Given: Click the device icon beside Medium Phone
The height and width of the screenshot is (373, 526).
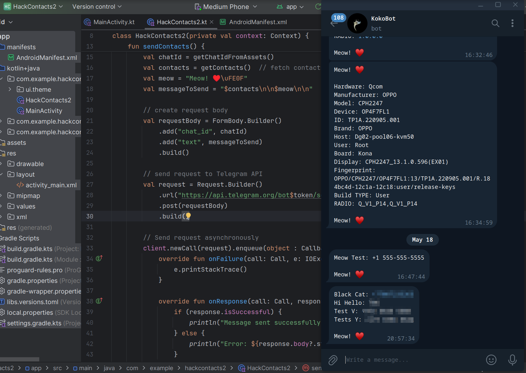Looking at the screenshot, I should 198,6.
